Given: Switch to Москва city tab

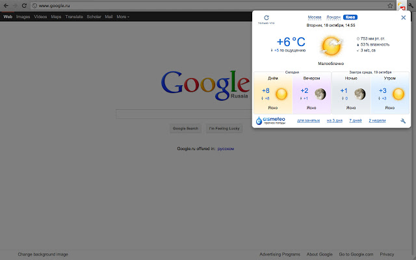Looking at the screenshot, I should 315,18.
